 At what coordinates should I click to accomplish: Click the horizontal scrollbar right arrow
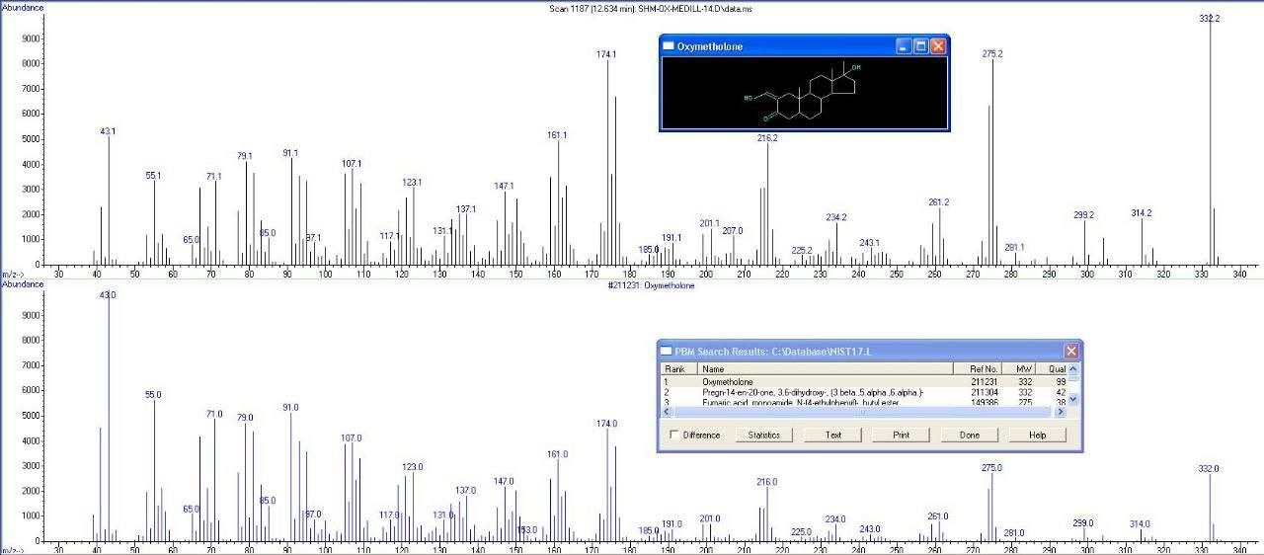point(1061,412)
